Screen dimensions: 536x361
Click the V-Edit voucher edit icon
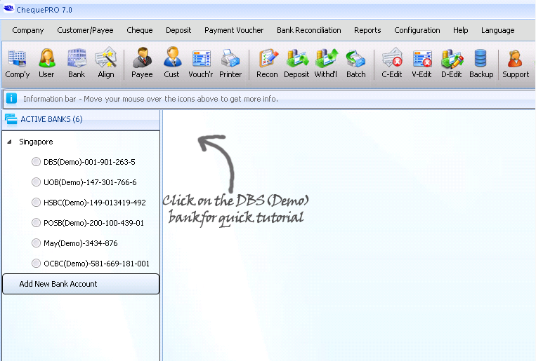[x=421, y=63]
